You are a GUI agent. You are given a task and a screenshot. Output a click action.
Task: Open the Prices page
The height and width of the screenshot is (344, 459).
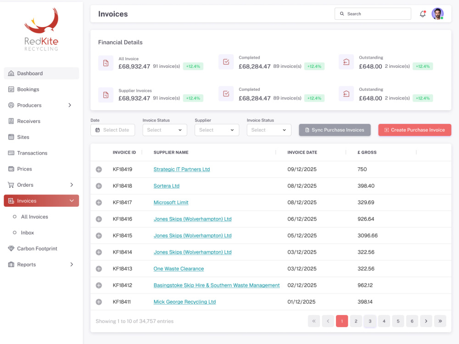41,169
